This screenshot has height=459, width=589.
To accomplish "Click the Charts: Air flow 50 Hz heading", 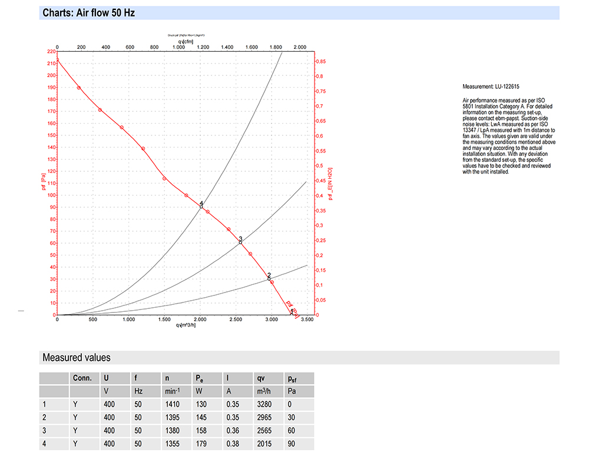I will (89, 13).
